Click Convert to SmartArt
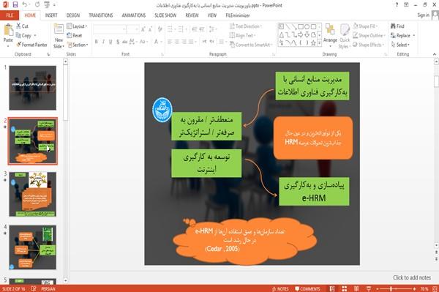Image resolution: width=439 pixels, height=292 pixels. (251, 45)
